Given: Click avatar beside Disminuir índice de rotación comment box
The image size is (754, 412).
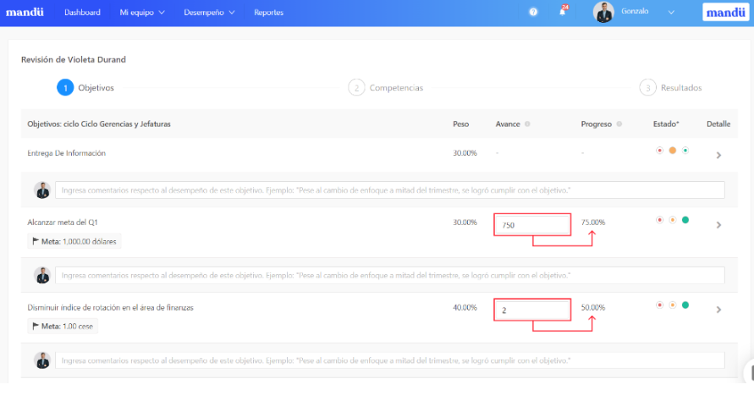Looking at the screenshot, I should pos(42,360).
